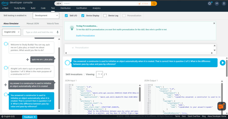The image size is (228, 119).
Task: Click the Feedback button in footer
Action: (x=30, y=117)
